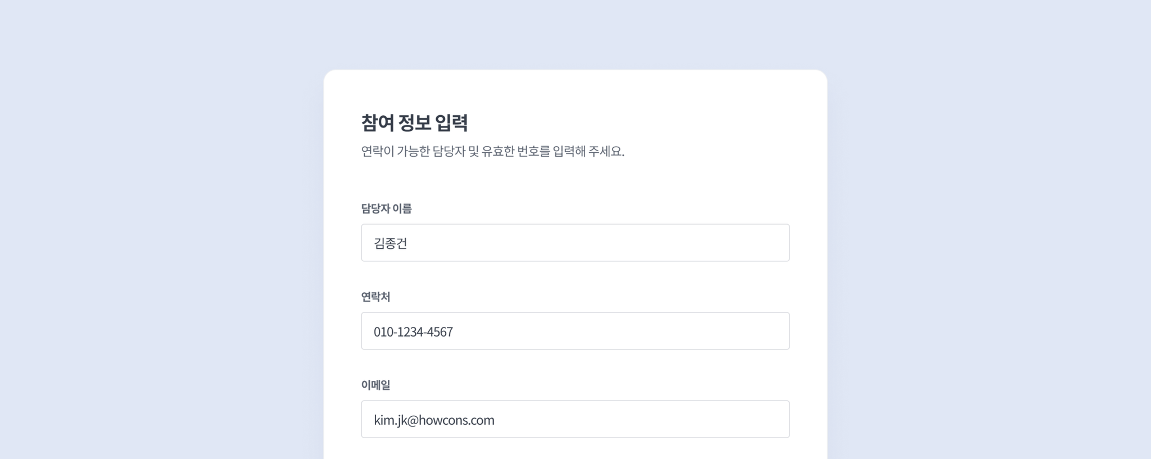1151x459 pixels.
Task: Click the subtitle beginning 연락이 가능한 담당자
Action: coord(492,151)
